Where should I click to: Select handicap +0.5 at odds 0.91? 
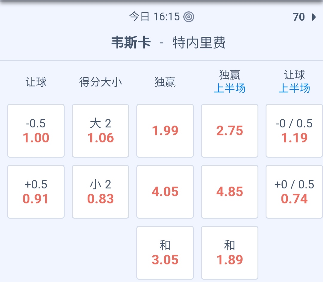coord(36,192)
